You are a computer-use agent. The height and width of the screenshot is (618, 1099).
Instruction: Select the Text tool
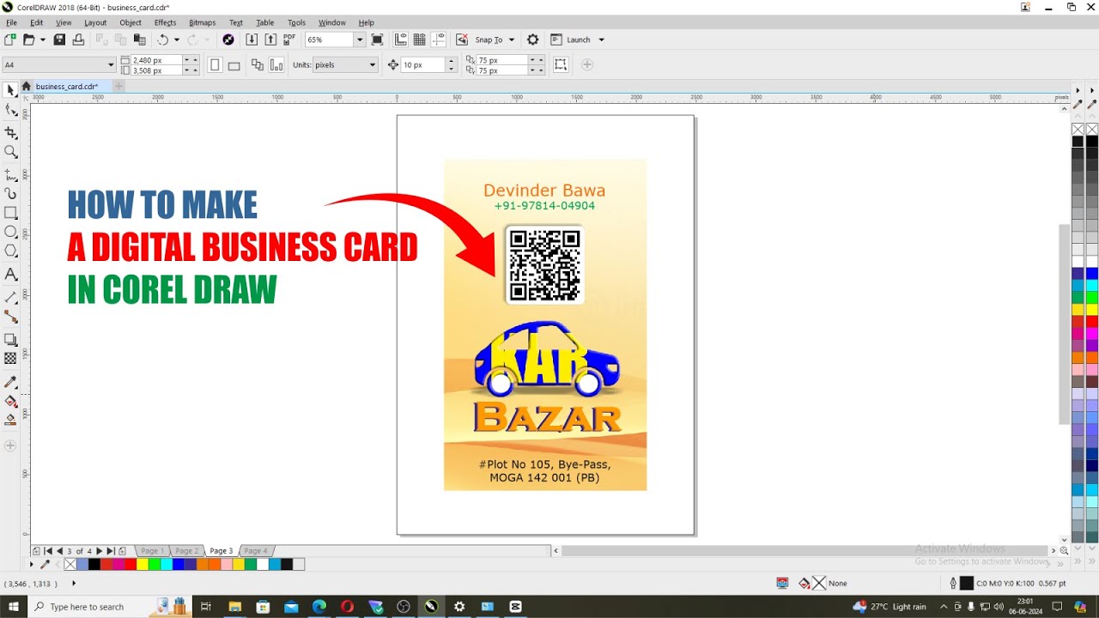pos(10,274)
